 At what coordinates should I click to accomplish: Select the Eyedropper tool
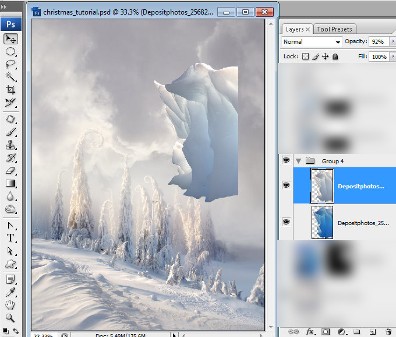tap(10, 292)
